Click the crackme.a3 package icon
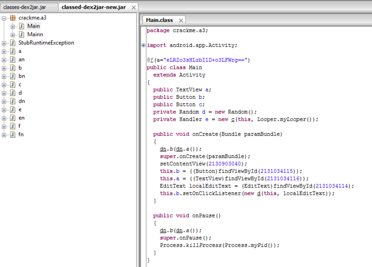This screenshot has width=372, height=267. (x=13, y=18)
